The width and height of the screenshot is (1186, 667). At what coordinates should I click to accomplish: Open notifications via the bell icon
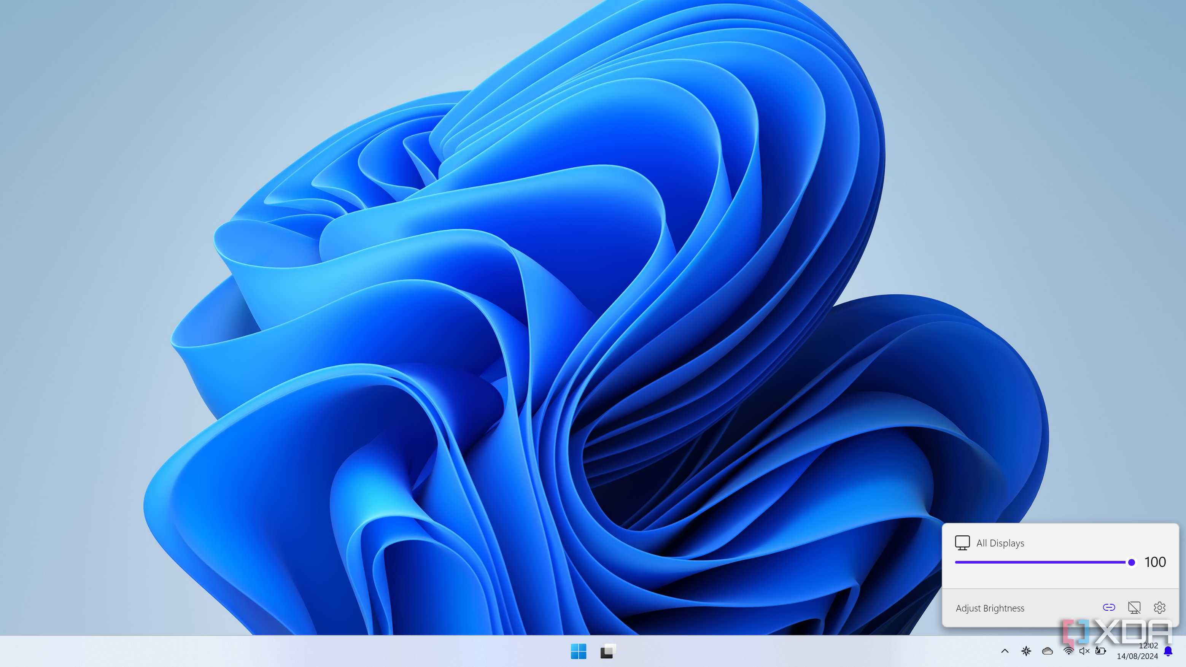pos(1168,651)
